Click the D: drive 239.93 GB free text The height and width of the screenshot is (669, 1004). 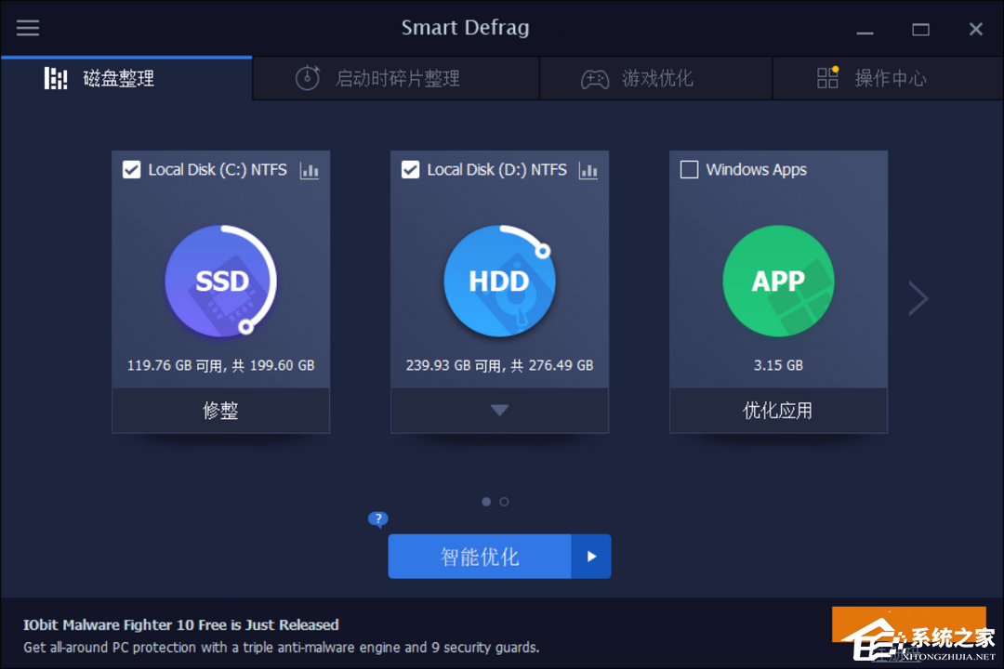point(499,365)
